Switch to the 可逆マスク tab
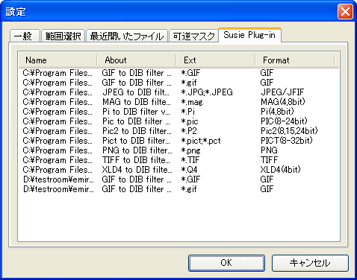The height and width of the screenshot is (280, 357). 193,36
